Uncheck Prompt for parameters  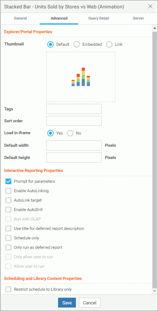pyautogui.click(x=8, y=181)
